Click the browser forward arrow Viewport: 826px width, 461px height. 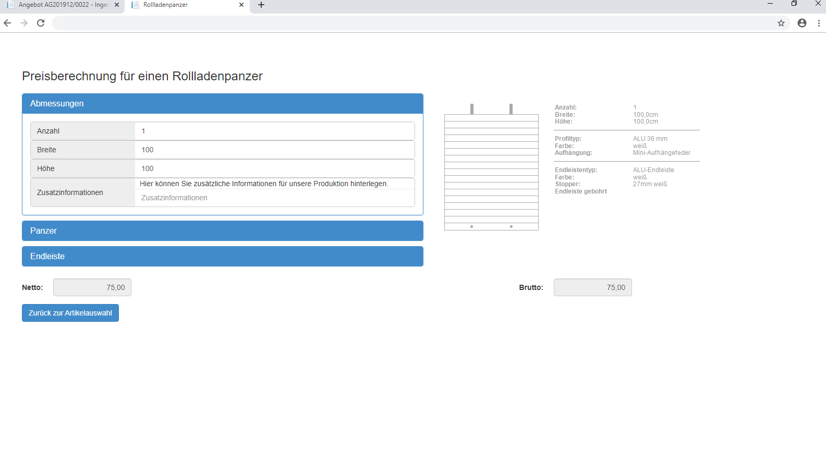pos(24,23)
